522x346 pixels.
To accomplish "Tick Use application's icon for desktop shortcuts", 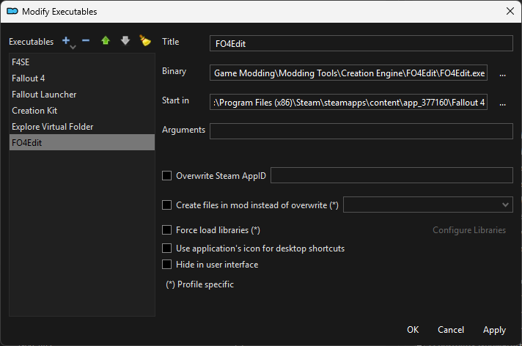I will (x=167, y=249).
